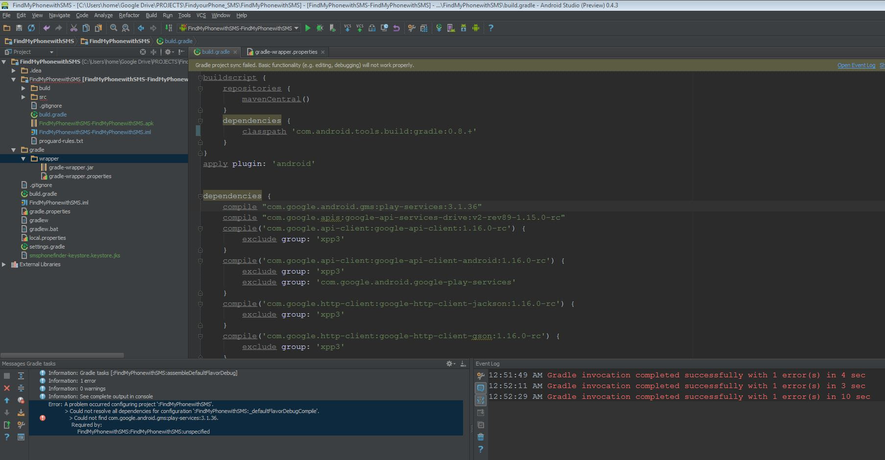Click the Undo arrow toolbar icon

pos(47,28)
